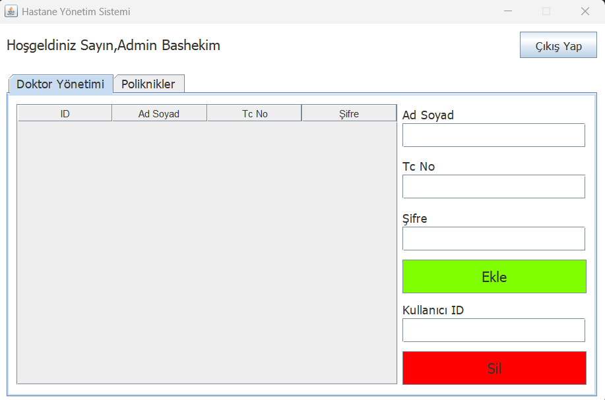Delete the user with the red Sil button
605x400 pixels.
click(494, 368)
